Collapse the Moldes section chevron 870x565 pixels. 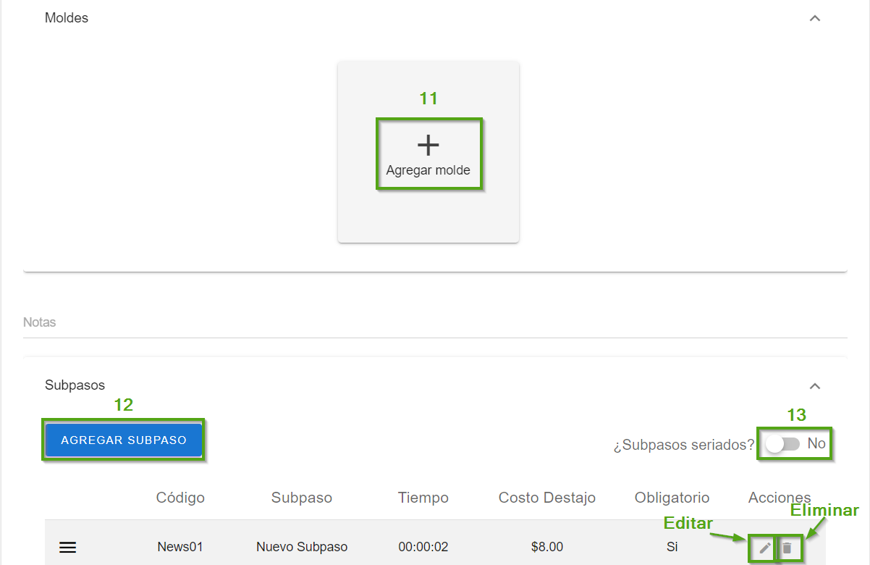[x=815, y=18]
